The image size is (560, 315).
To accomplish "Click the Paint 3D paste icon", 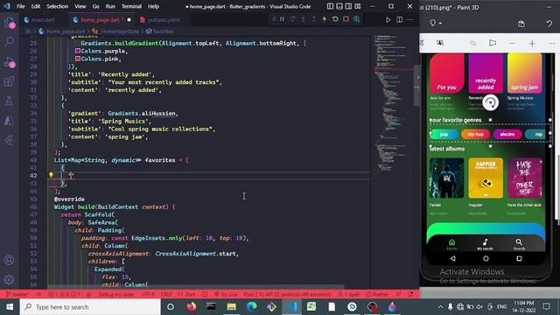I will (521, 24).
